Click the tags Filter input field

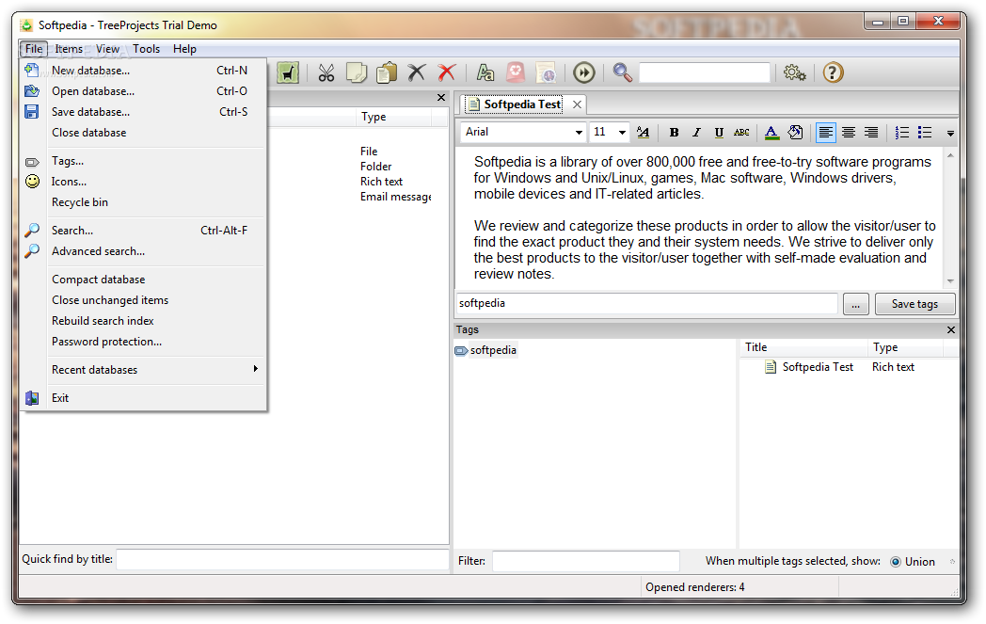(x=585, y=561)
